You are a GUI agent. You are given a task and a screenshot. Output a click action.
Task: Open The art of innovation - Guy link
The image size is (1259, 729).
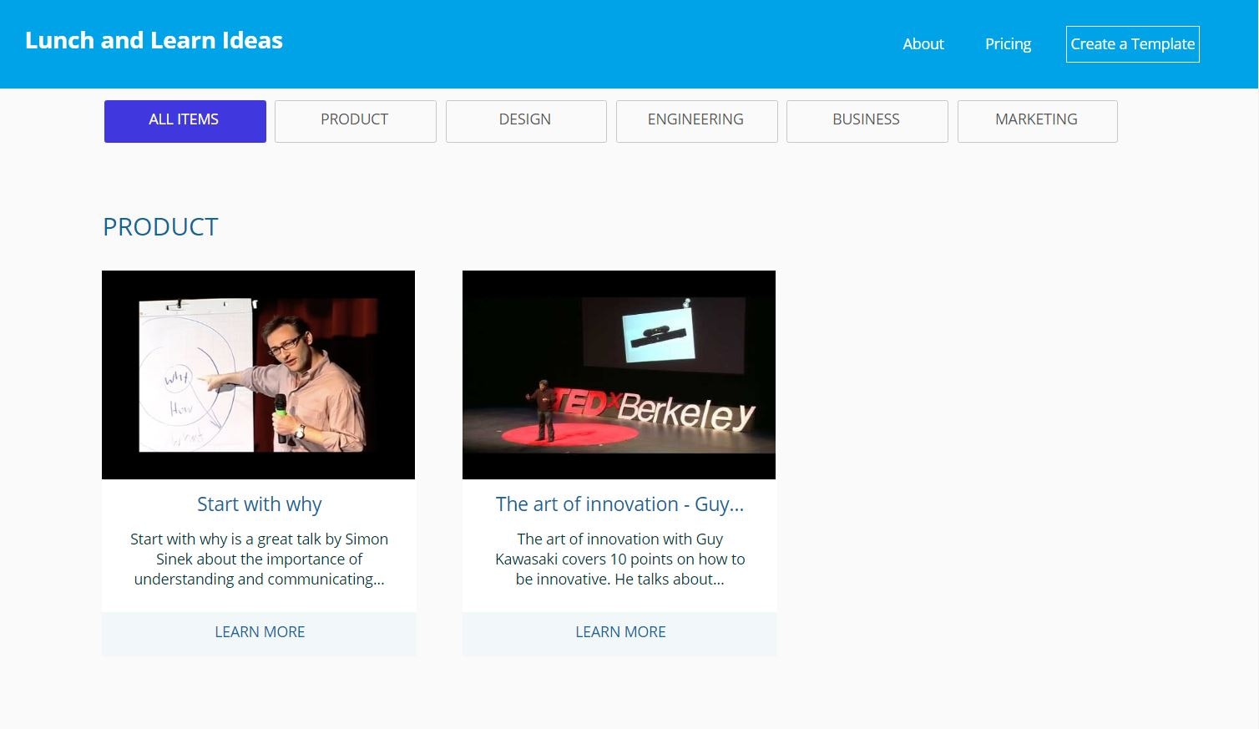[619, 504]
